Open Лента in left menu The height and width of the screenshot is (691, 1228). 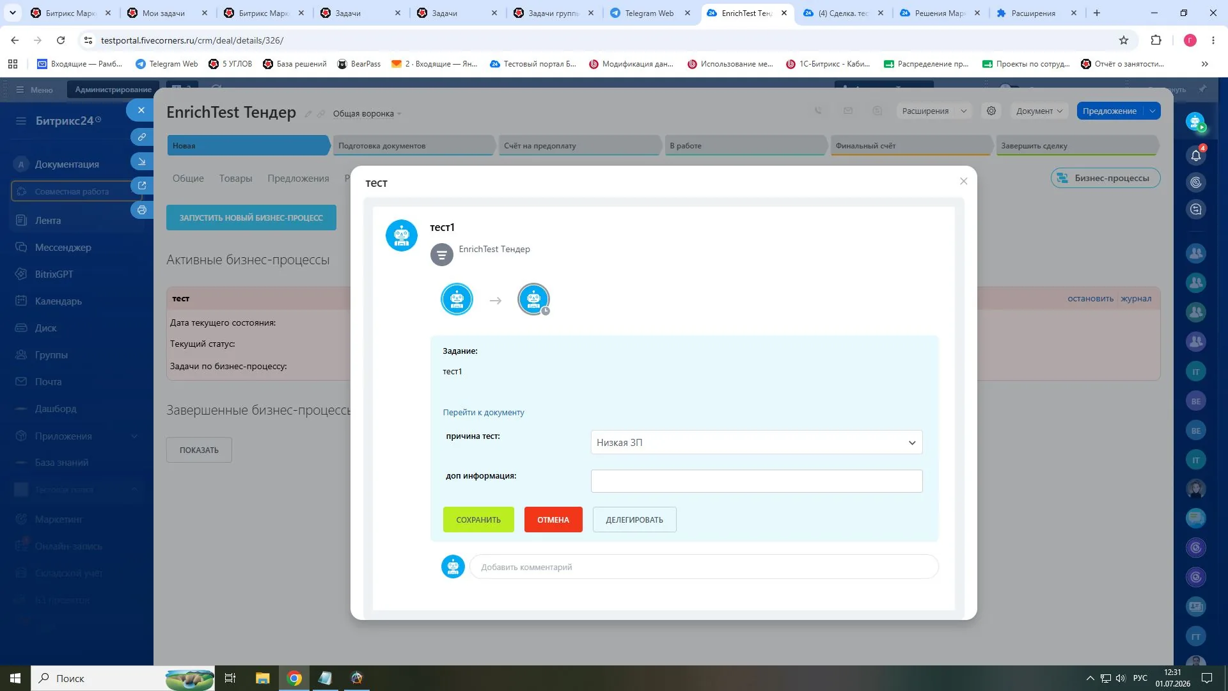click(48, 220)
